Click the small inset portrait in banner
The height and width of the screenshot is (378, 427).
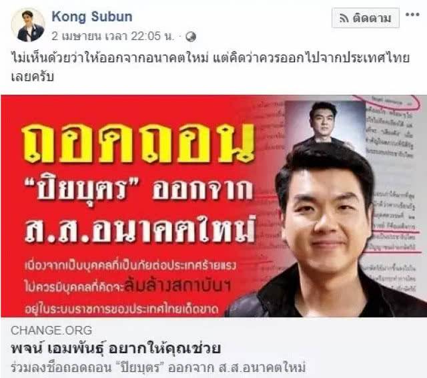tap(325, 124)
